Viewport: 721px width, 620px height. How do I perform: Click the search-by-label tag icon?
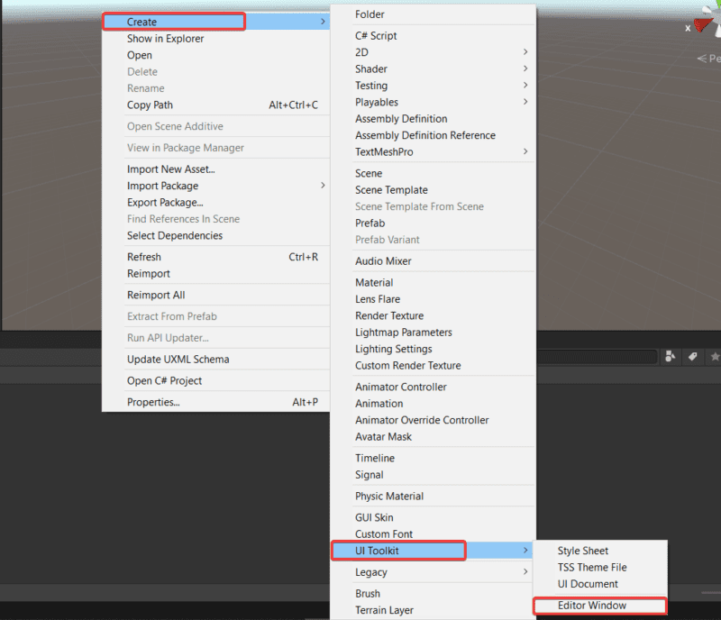[692, 357]
